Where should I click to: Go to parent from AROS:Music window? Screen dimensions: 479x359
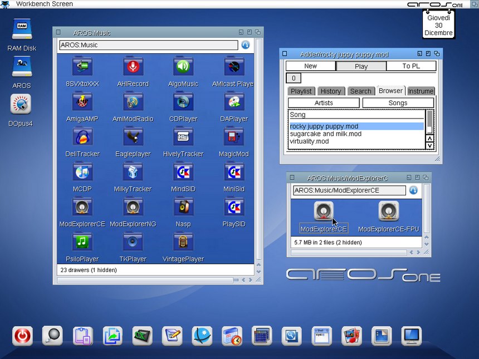tap(246, 45)
